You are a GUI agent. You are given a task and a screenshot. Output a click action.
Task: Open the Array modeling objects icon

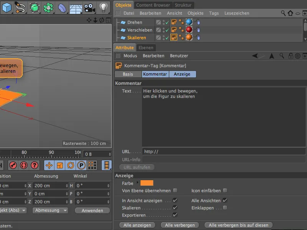(x=48, y=8)
